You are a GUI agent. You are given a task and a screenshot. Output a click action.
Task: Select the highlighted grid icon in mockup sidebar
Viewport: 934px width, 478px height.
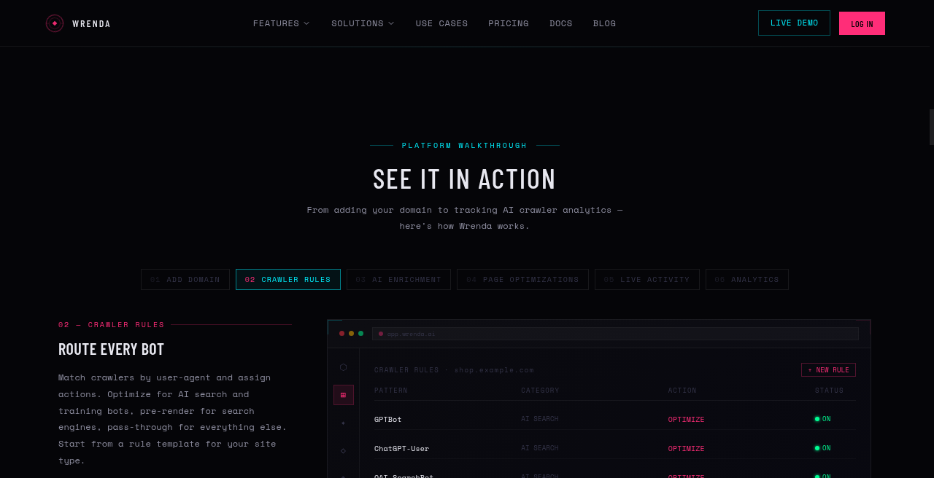tap(344, 395)
